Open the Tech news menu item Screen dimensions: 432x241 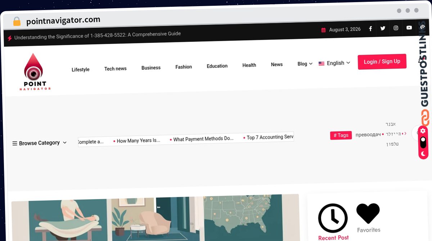(x=115, y=68)
